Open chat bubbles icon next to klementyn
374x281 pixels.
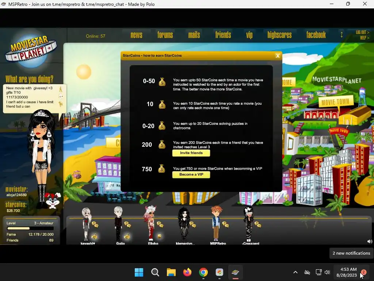tap(193, 225)
